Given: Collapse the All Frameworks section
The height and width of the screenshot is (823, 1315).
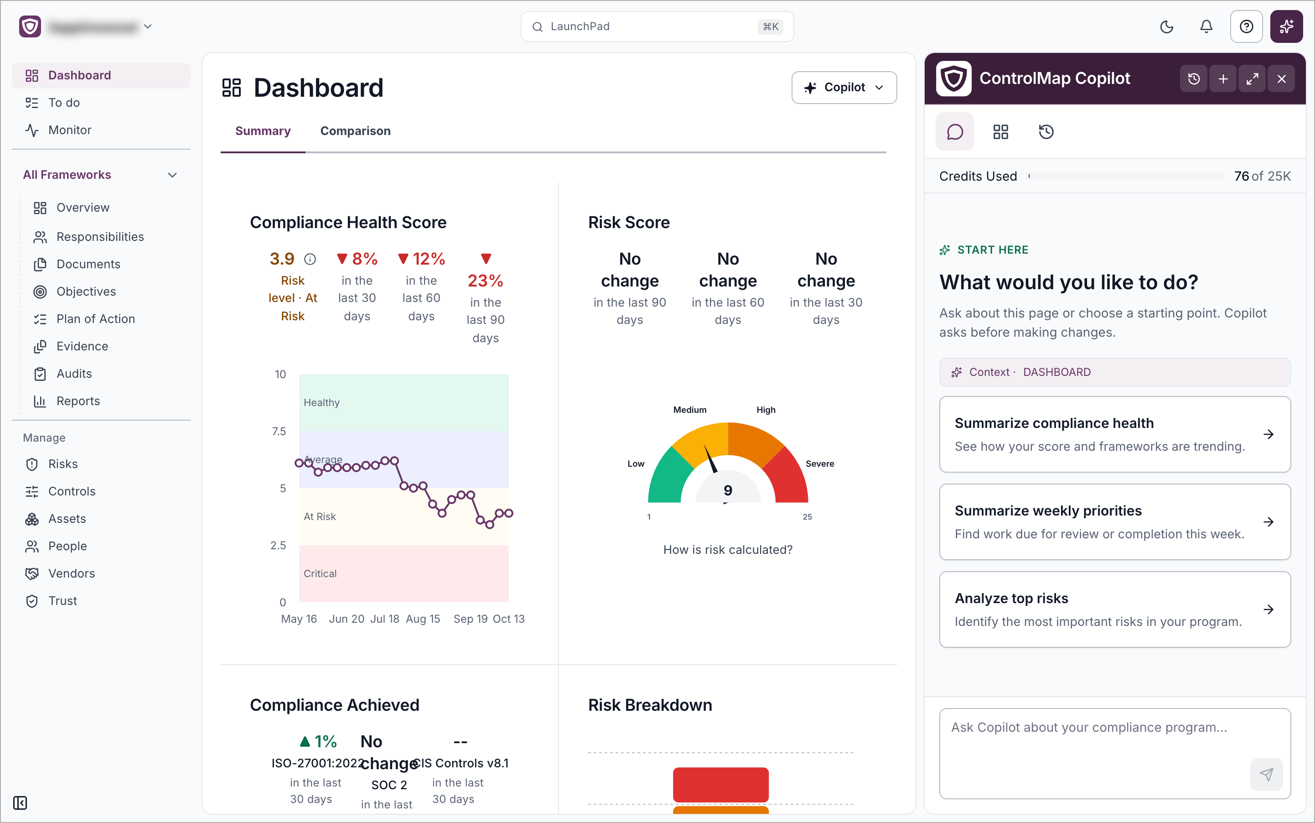Looking at the screenshot, I should click(101, 175).
